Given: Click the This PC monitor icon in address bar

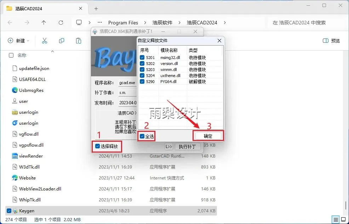Looking at the screenshot, I should pyautogui.click(x=79, y=23).
